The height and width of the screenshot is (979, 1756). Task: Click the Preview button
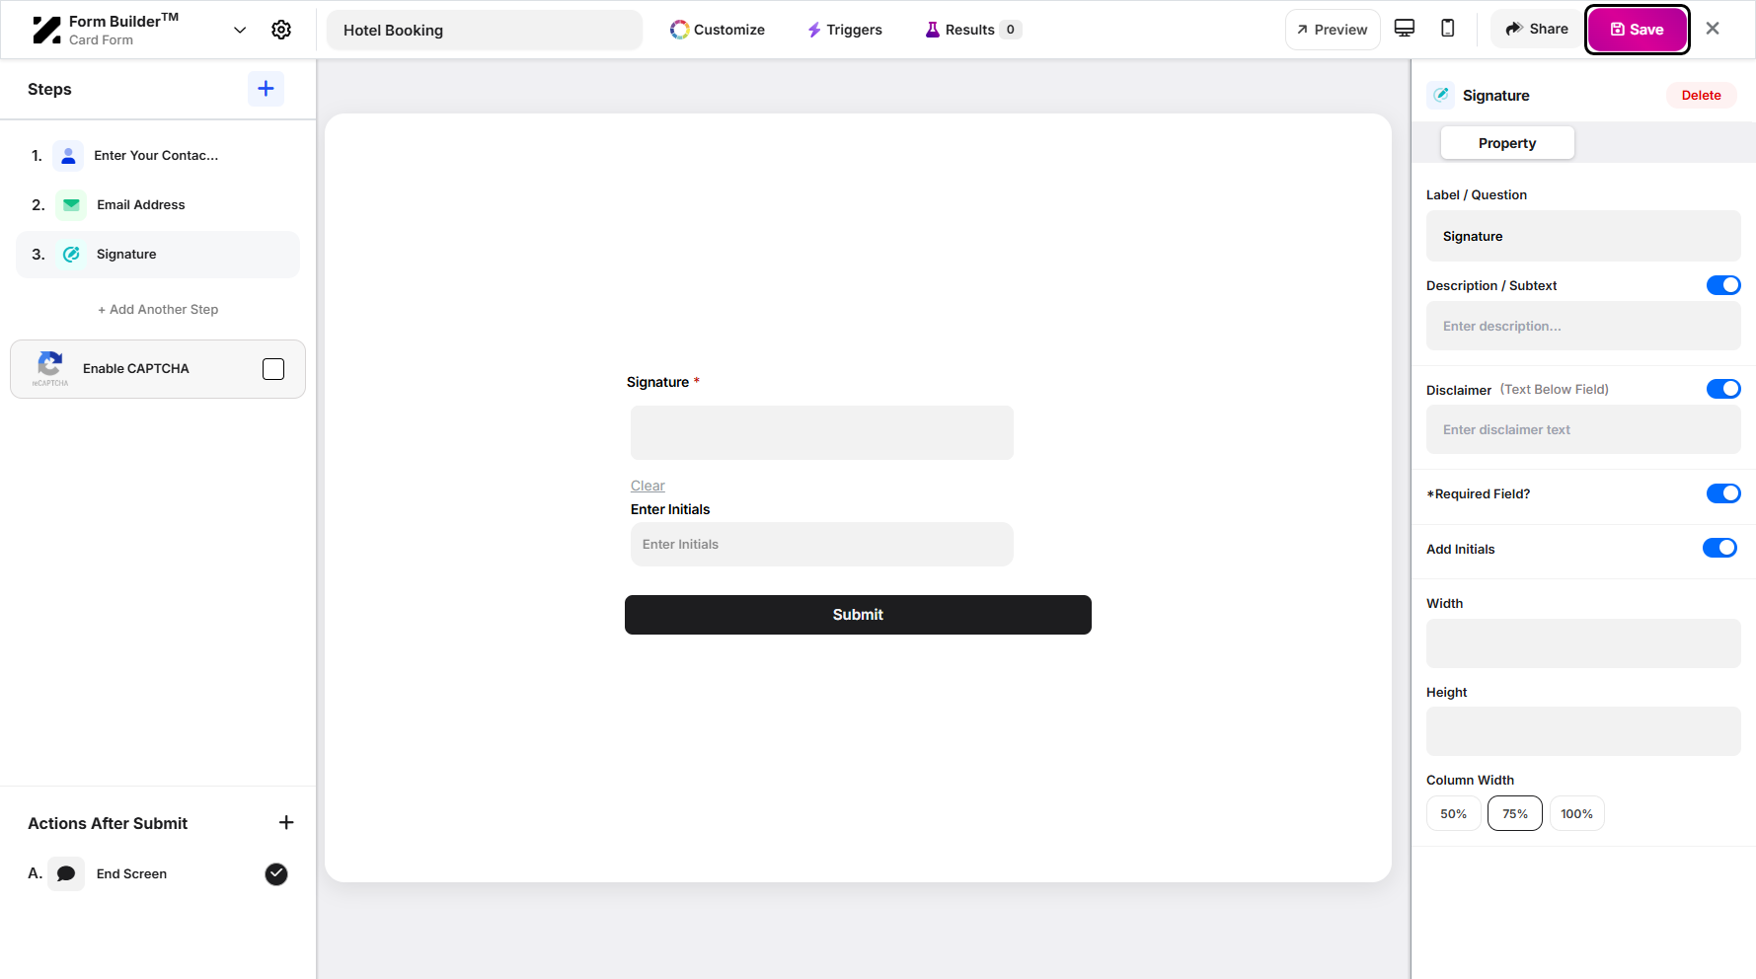tap(1333, 30)
